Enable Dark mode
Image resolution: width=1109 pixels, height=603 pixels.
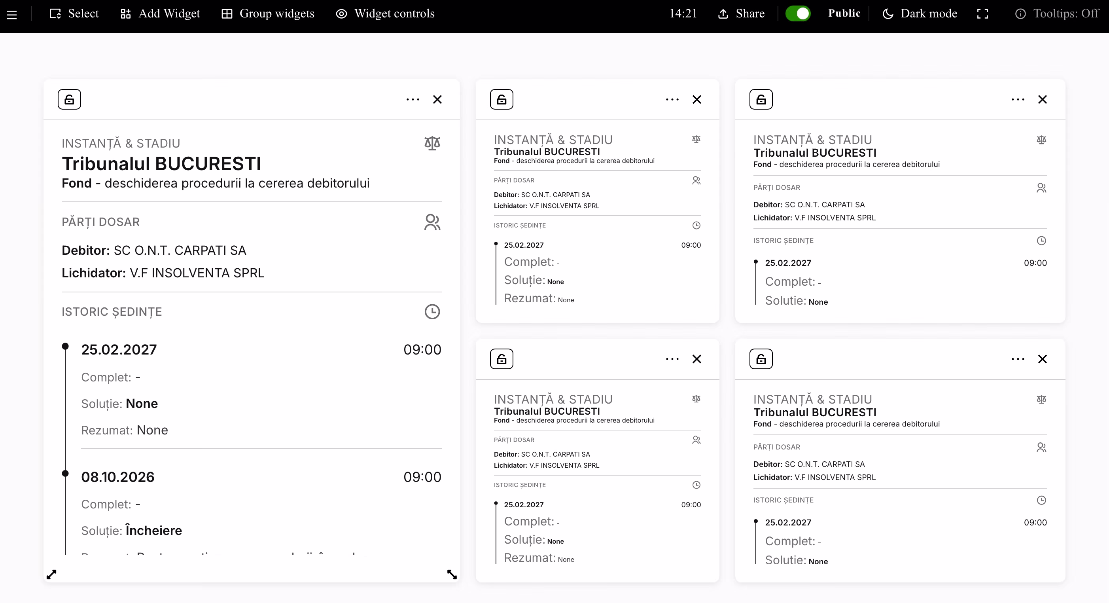(920, 14)
